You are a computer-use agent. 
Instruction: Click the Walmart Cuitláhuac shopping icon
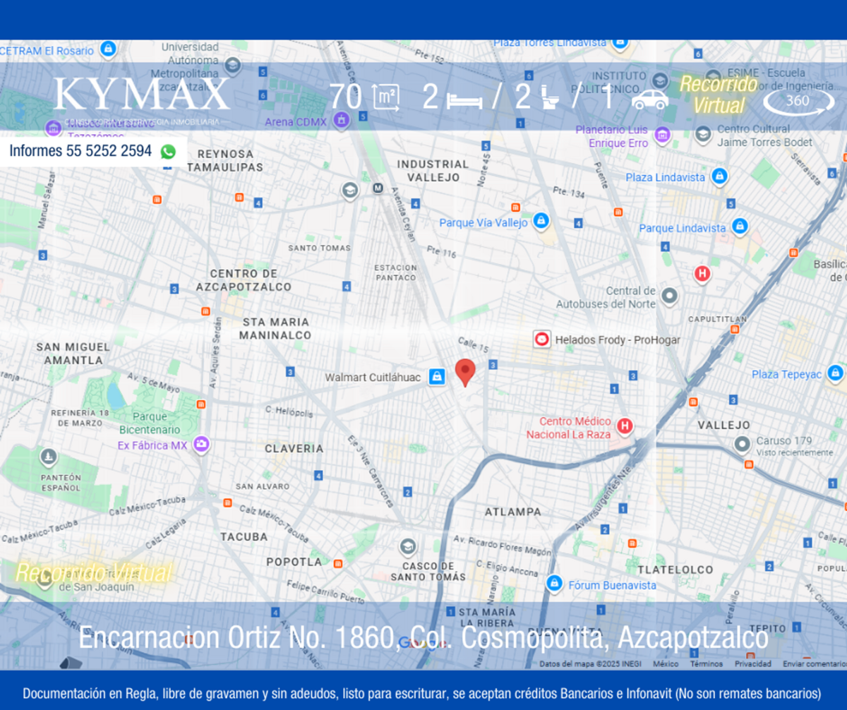point(437,377)
